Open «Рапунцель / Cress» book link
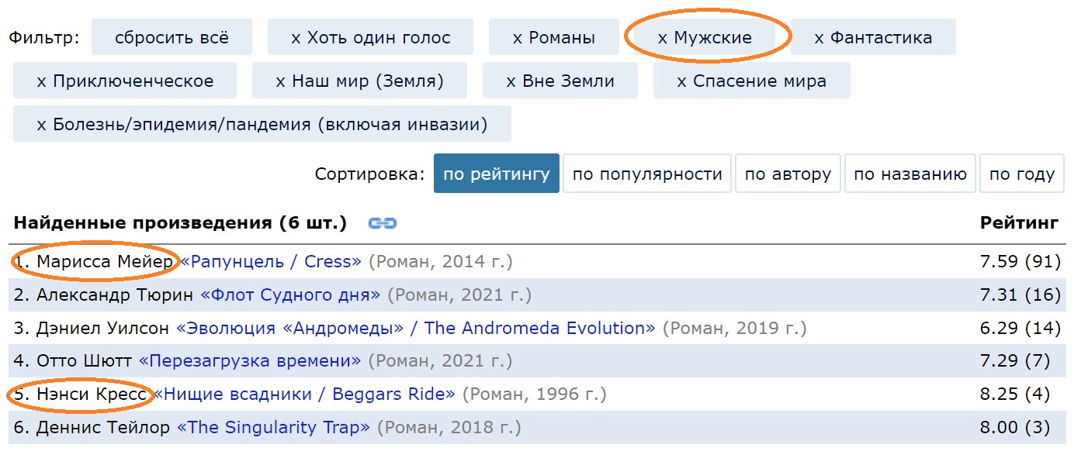This screenshot has width=1074, height=465. pos(271,262)
